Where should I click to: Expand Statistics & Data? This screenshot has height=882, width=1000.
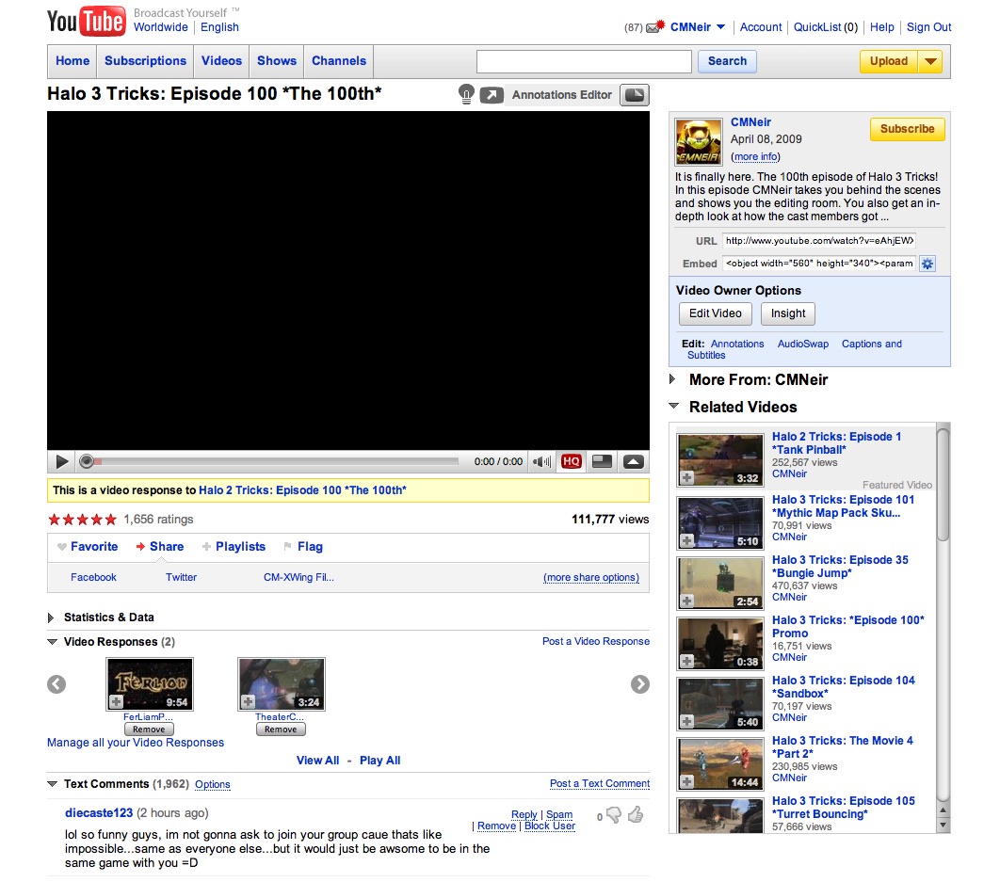click(x=51, y=617)
